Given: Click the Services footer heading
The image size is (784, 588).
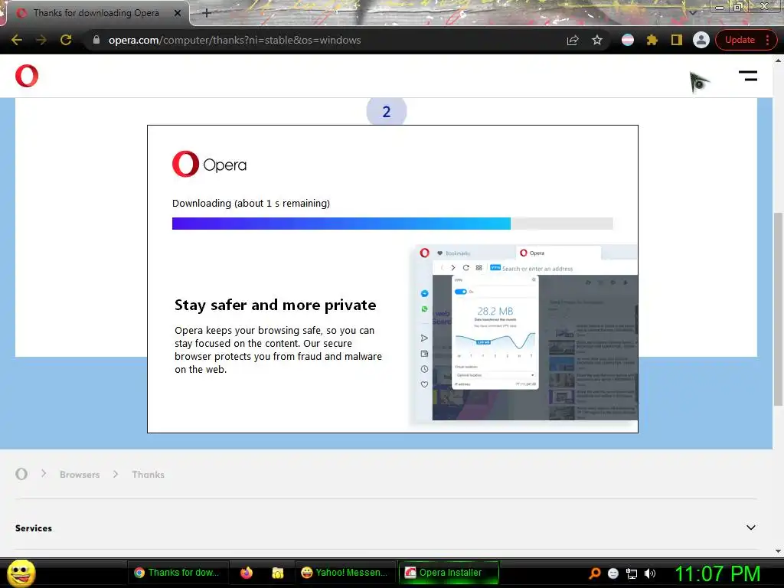Looking at the screenshot, I should [x=34, y=528].
